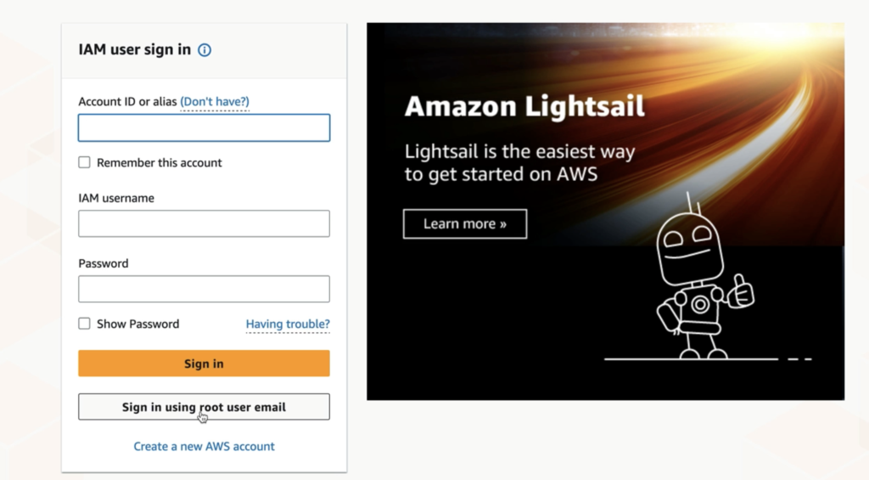Enable the Remember this account checkbox
The image size is (869, 480).
(84, 162)
